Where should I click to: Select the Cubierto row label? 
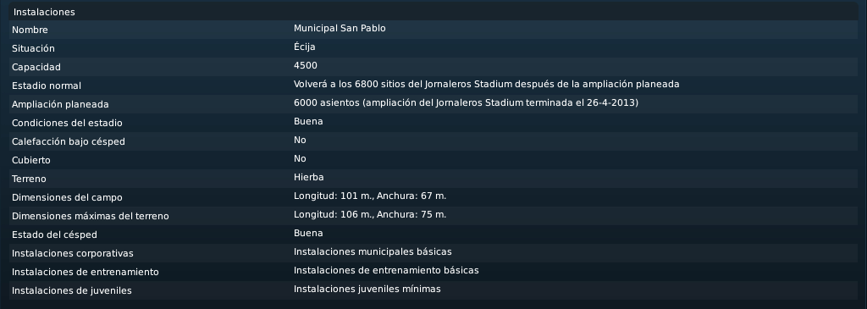[x=31, y=160]
